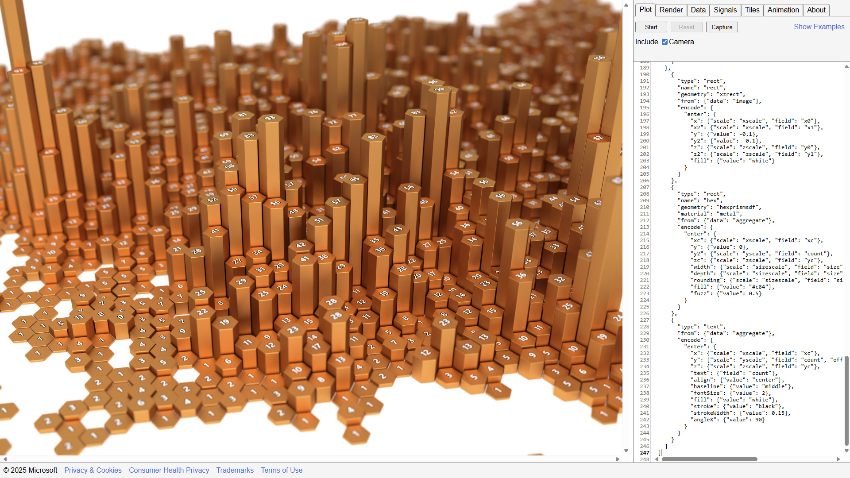
Task: Click the viewport scroll up arrow
Action: tap(626, 5)
